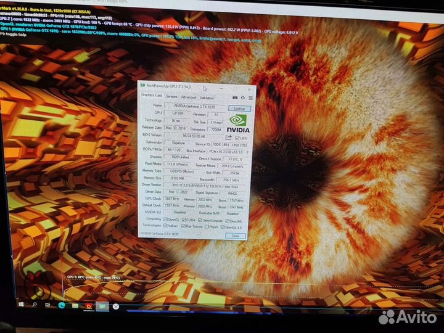Click the Shaders field 1920 Unified
Screen dimensions: 444x333
click(180, 157)
